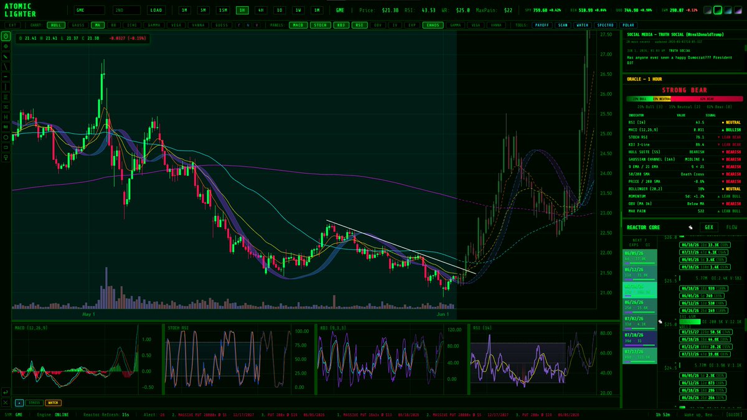Image resolution: width=747 pixels, height=420 pixels.
Task: Switch chart to 4H timeframe
Action: tap(261, 10)
